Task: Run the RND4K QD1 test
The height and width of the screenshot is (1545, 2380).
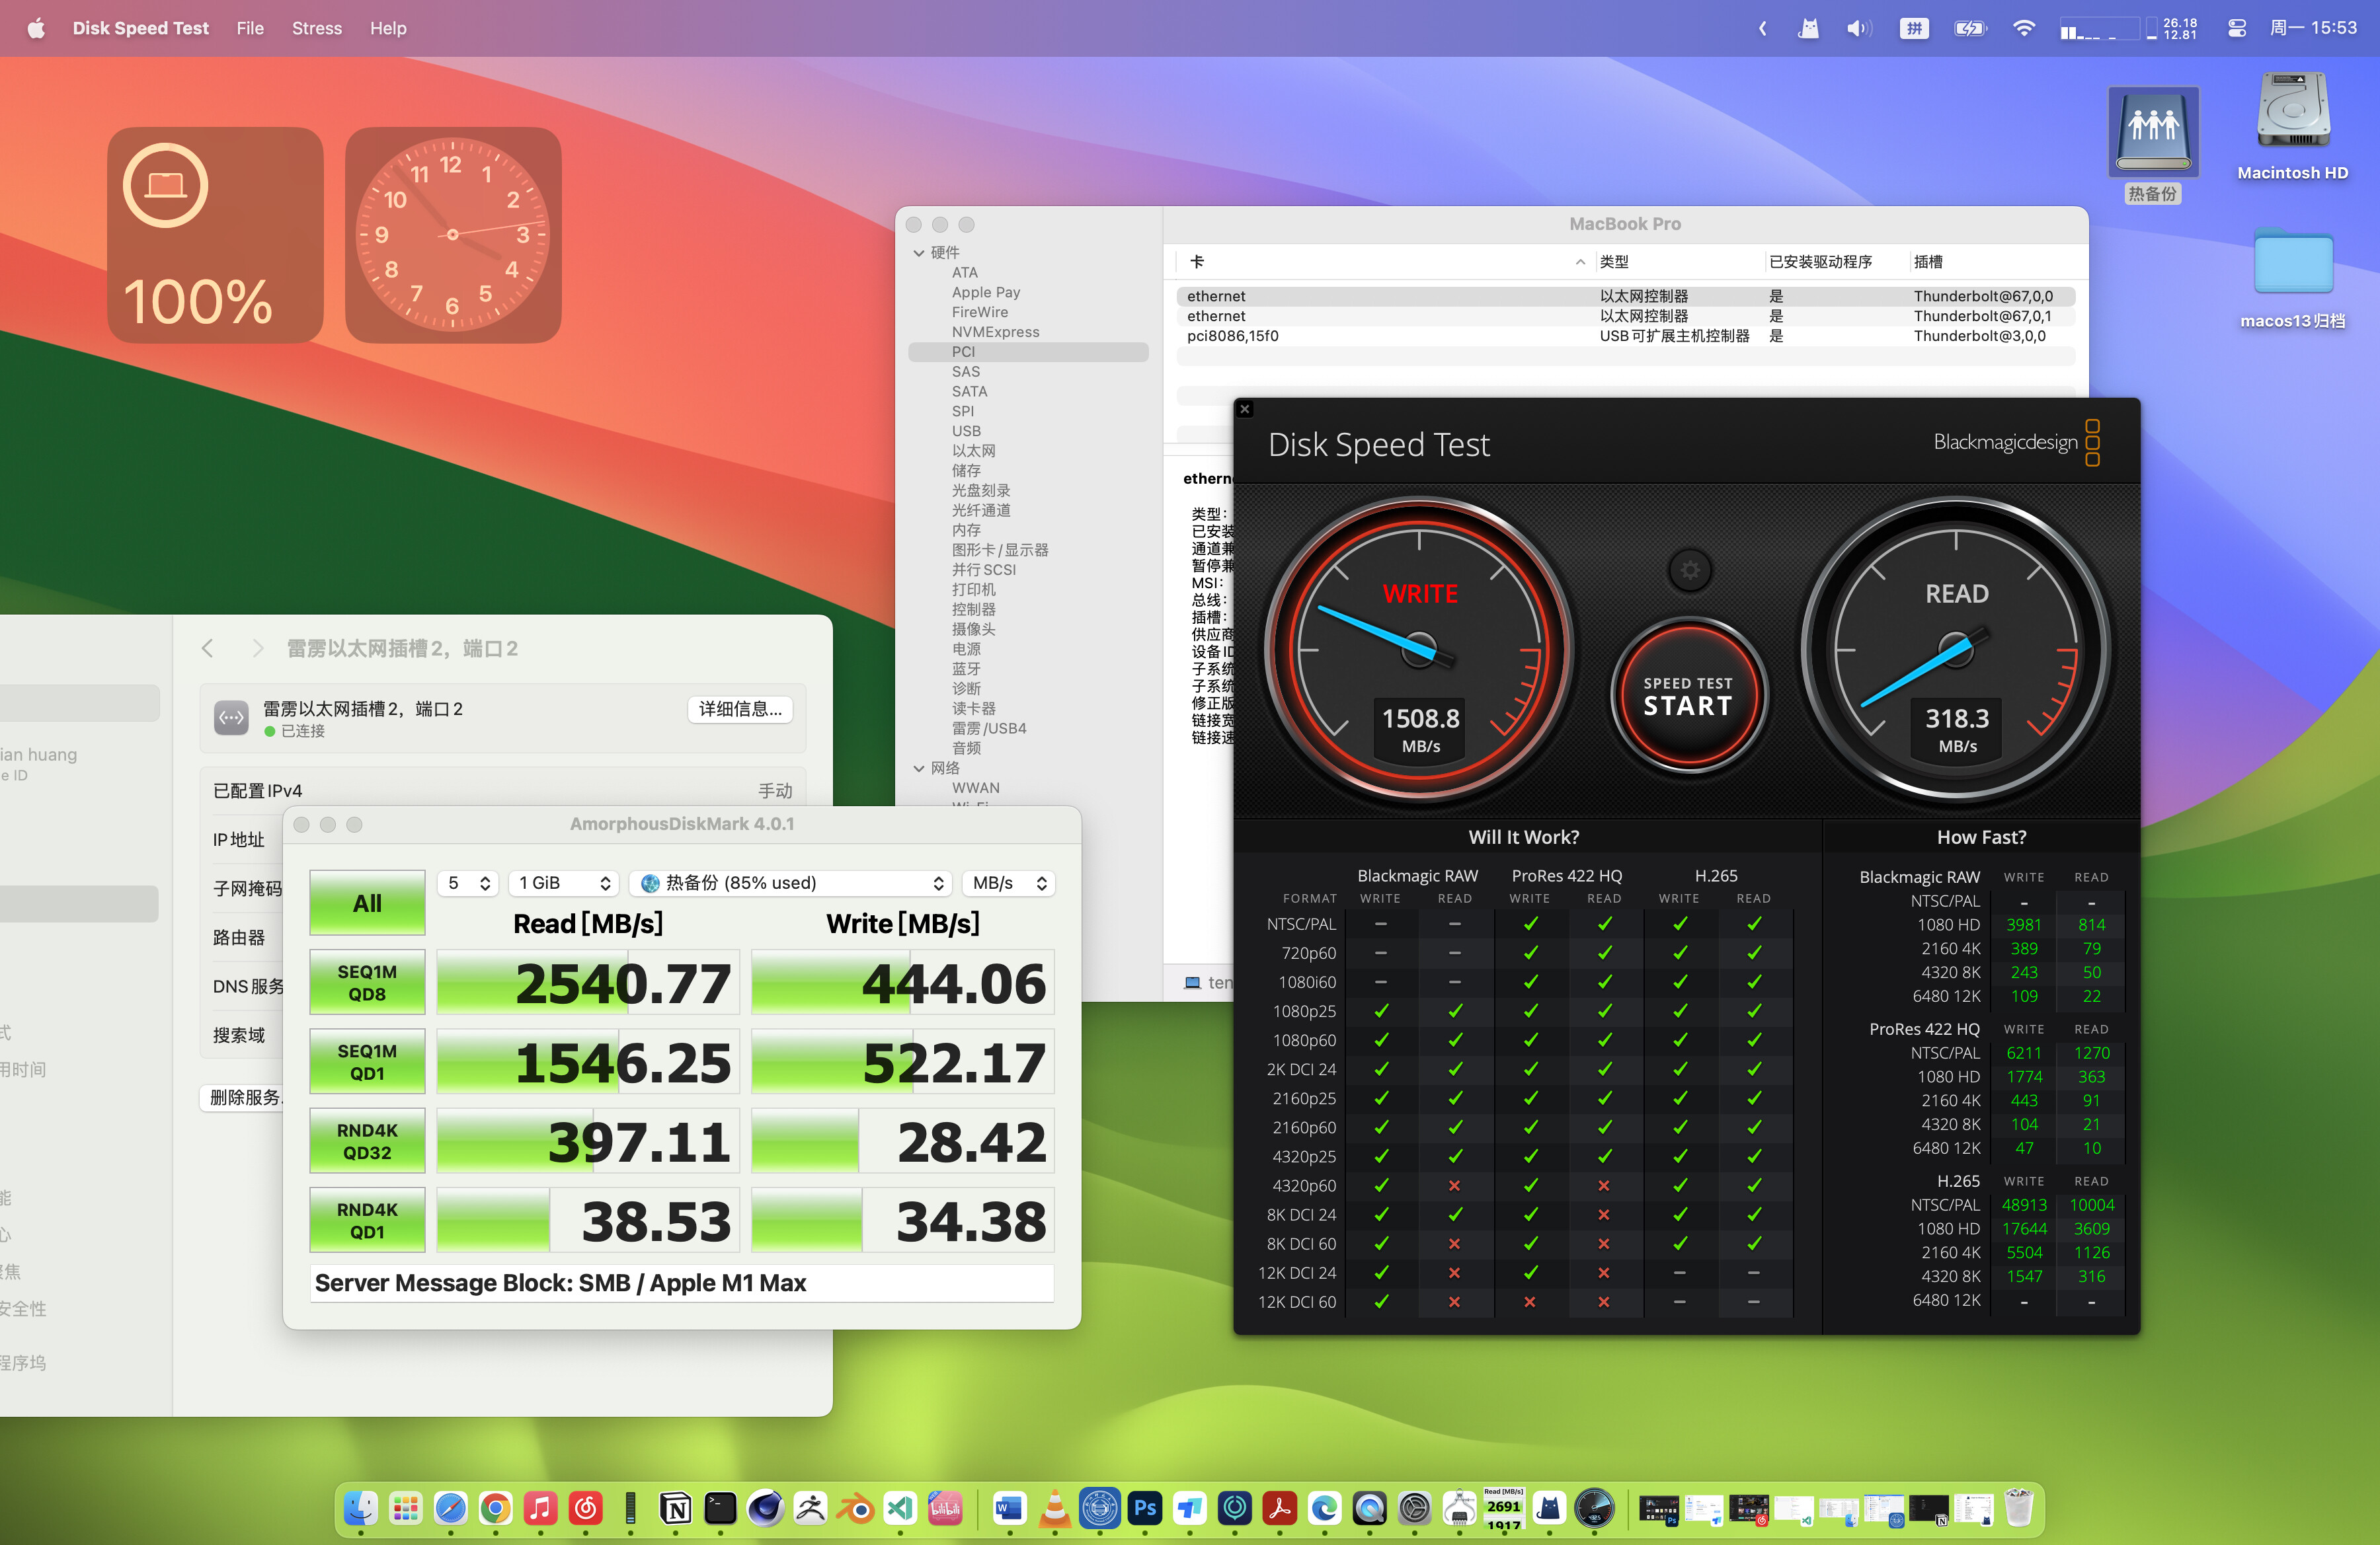Action: [x=367, y=1221]
